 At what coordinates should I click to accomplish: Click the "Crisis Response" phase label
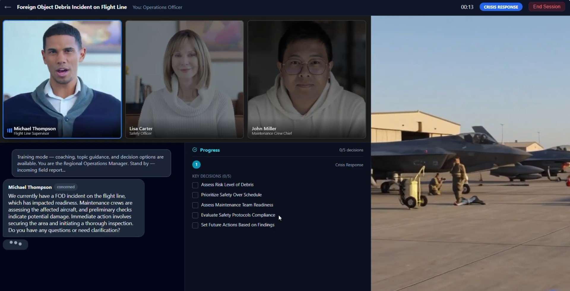tap(349, 165)
